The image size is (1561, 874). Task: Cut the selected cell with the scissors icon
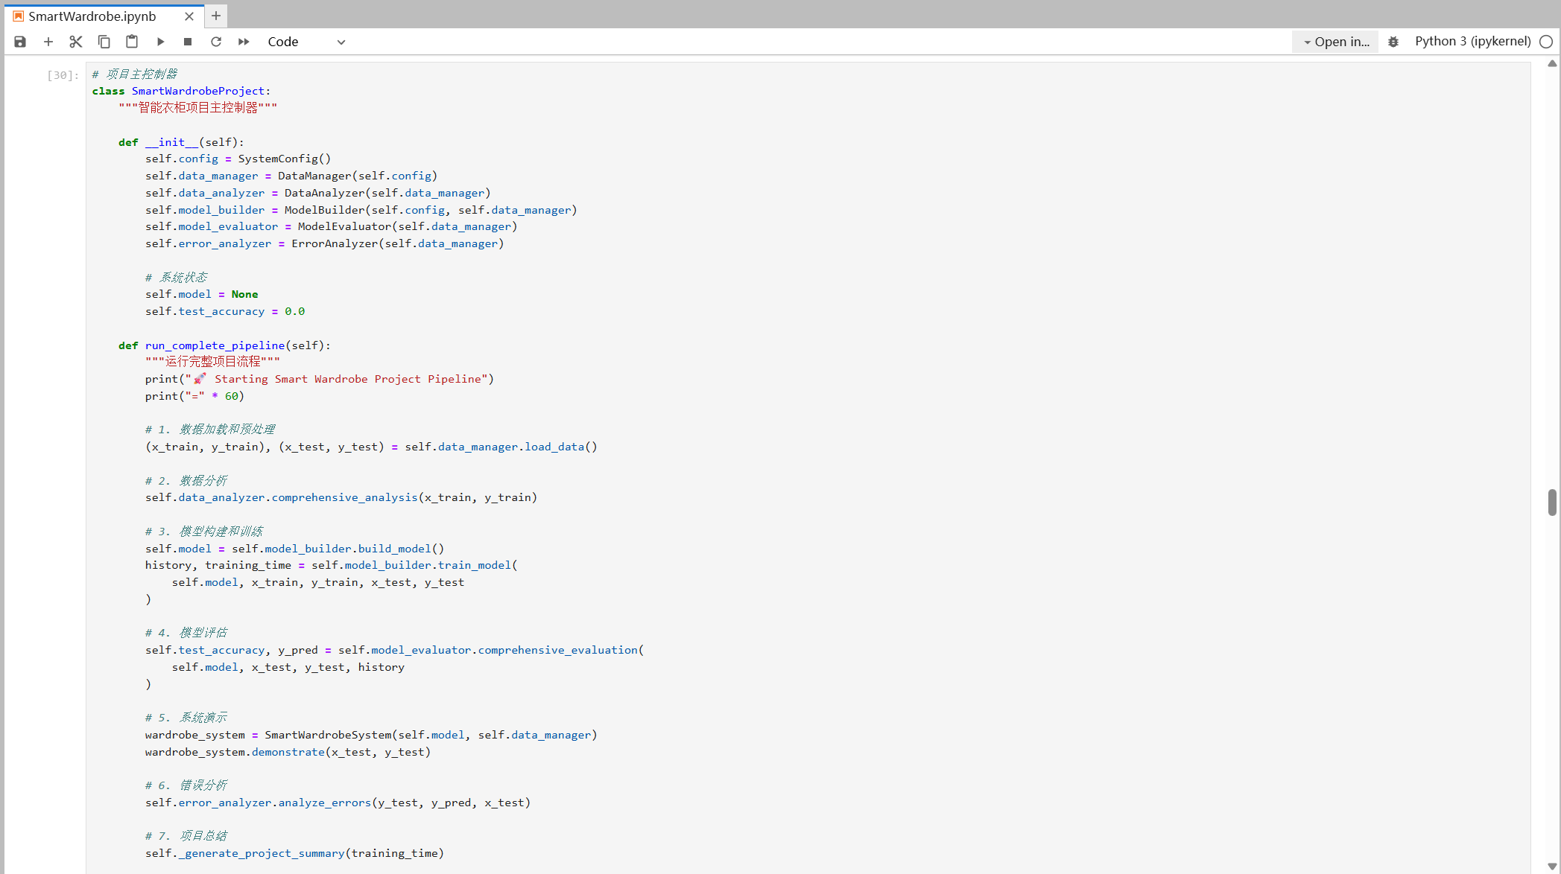point(76,42)
